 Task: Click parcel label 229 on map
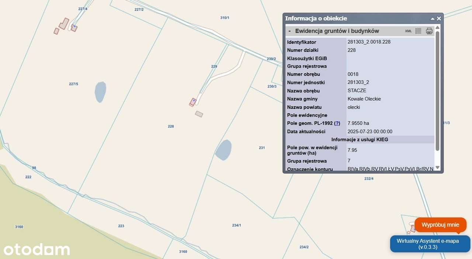214,67
